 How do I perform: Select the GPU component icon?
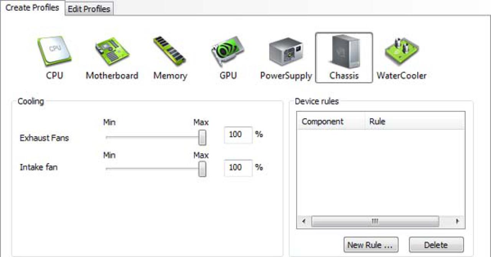pos(228,57)
